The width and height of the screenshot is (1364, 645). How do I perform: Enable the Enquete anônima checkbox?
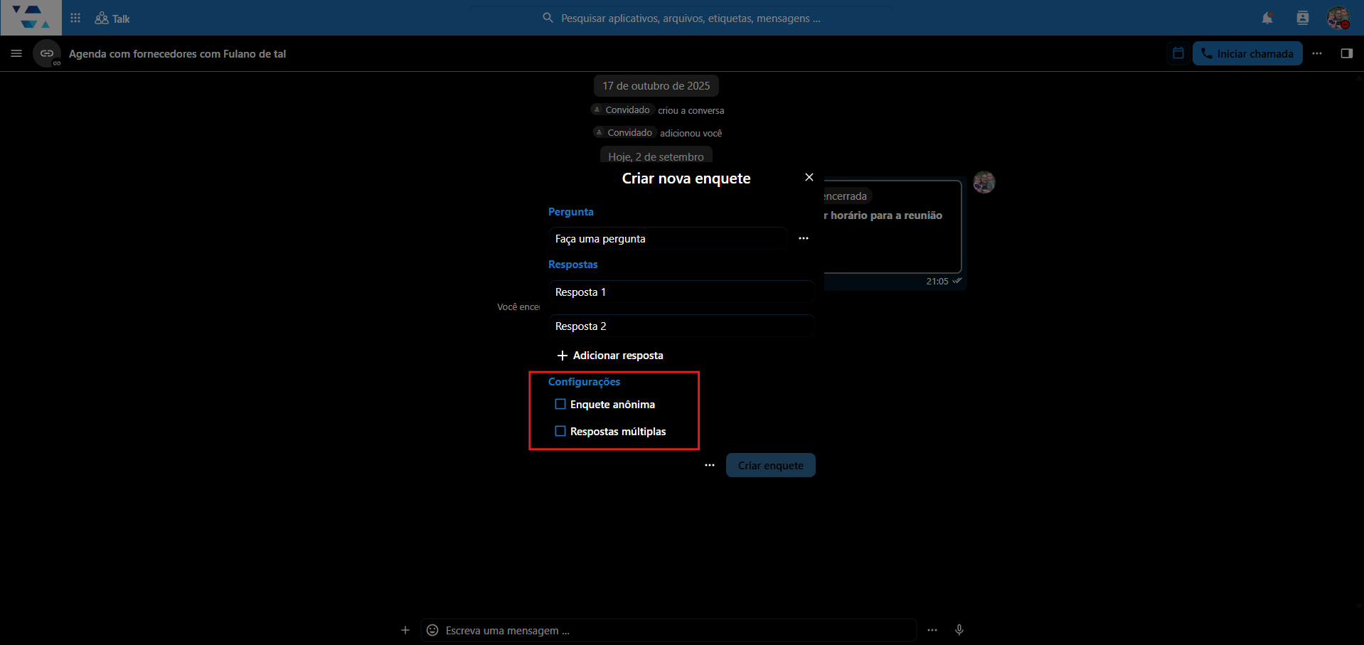(560, 404)
